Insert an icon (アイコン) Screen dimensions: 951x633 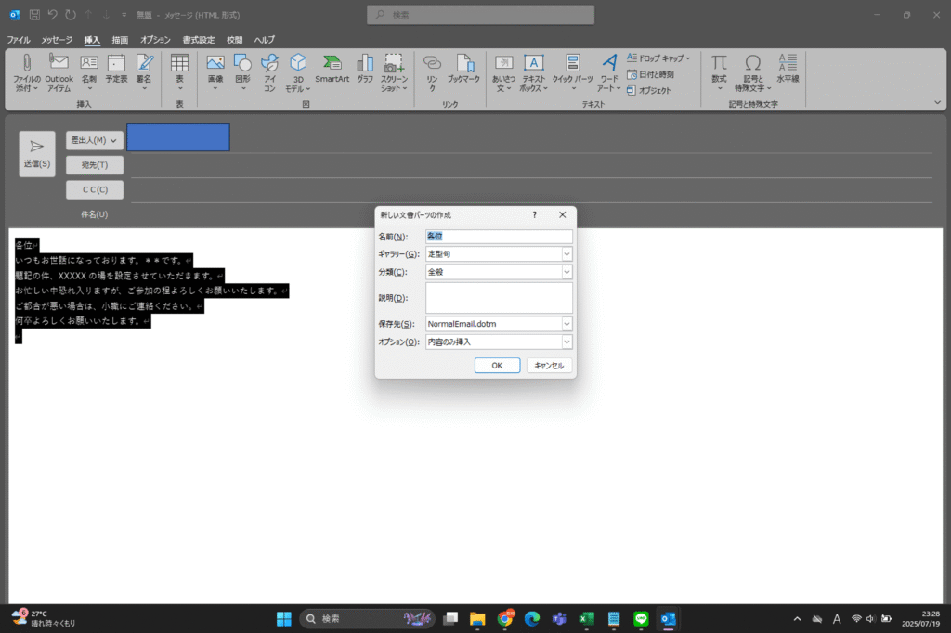point(270,72)
